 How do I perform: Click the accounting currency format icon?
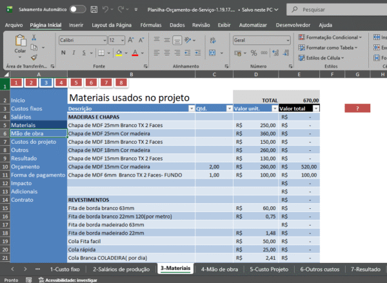click(x=237, y=53)
